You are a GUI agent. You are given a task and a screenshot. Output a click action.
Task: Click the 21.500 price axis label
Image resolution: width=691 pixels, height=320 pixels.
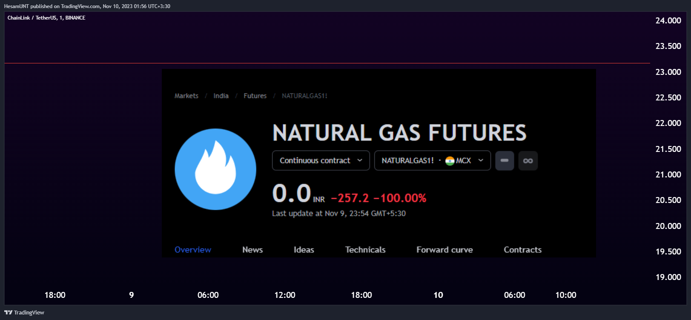click(668, 149)
